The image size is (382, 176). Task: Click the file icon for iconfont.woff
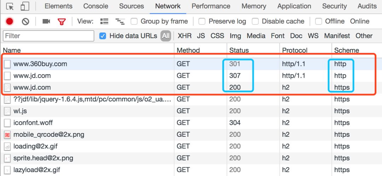coord(7,123)
